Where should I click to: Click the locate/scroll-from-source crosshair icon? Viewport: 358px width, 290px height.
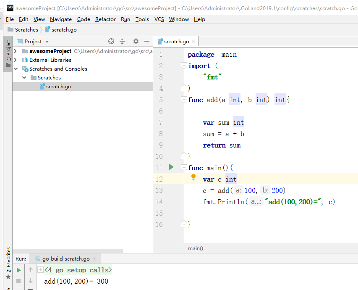coord(111,41)
